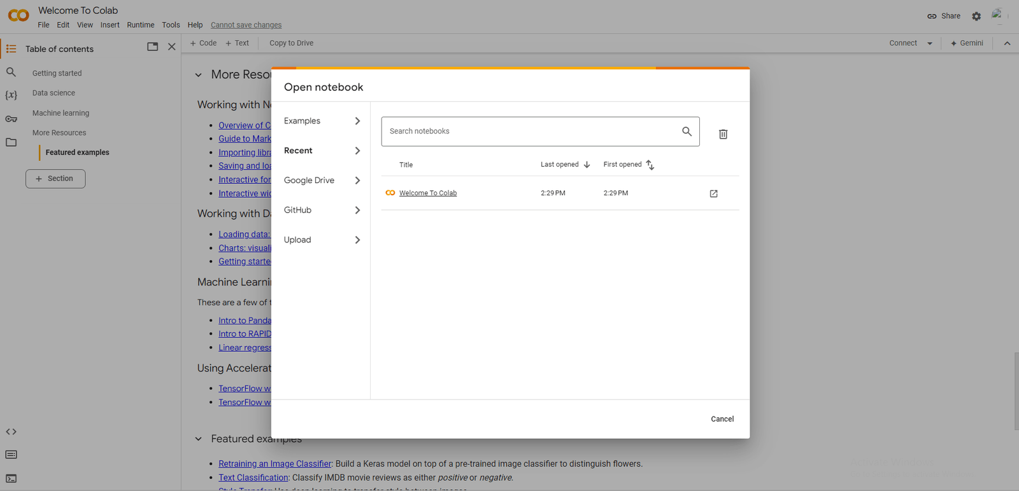Open the Secrets key icon
Image resolution: width=1019 pixels, height=491 pixels.
11,119
